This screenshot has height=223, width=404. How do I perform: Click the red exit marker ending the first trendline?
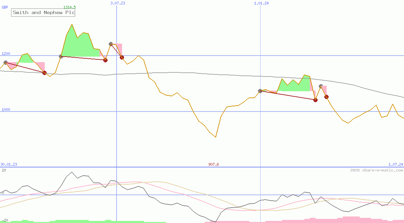coord(44,73)
